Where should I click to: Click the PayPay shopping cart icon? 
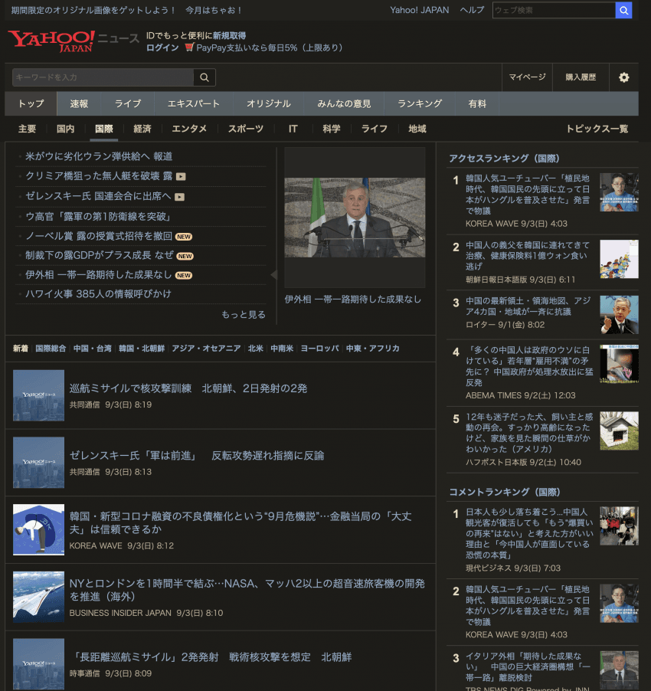tap(189, 47)
